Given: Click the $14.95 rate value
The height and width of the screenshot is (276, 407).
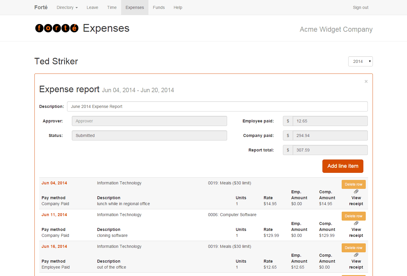Looking at the screenshot, I should point(270,204).
